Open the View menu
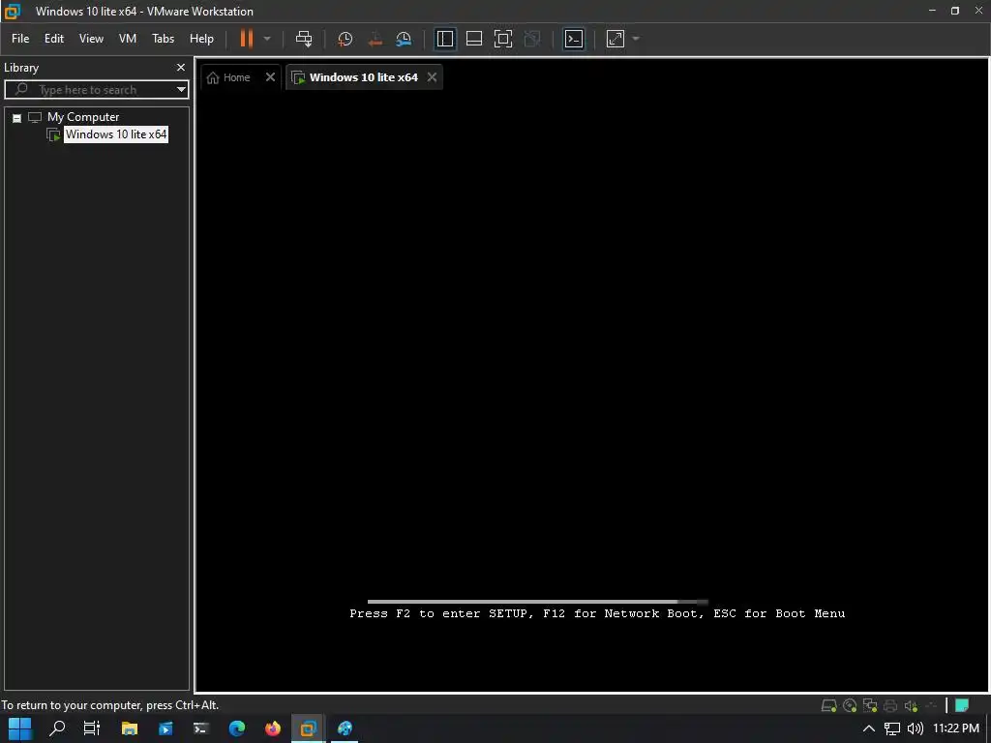991x743 pixels. pyautogui.click(x=91, y=39)
